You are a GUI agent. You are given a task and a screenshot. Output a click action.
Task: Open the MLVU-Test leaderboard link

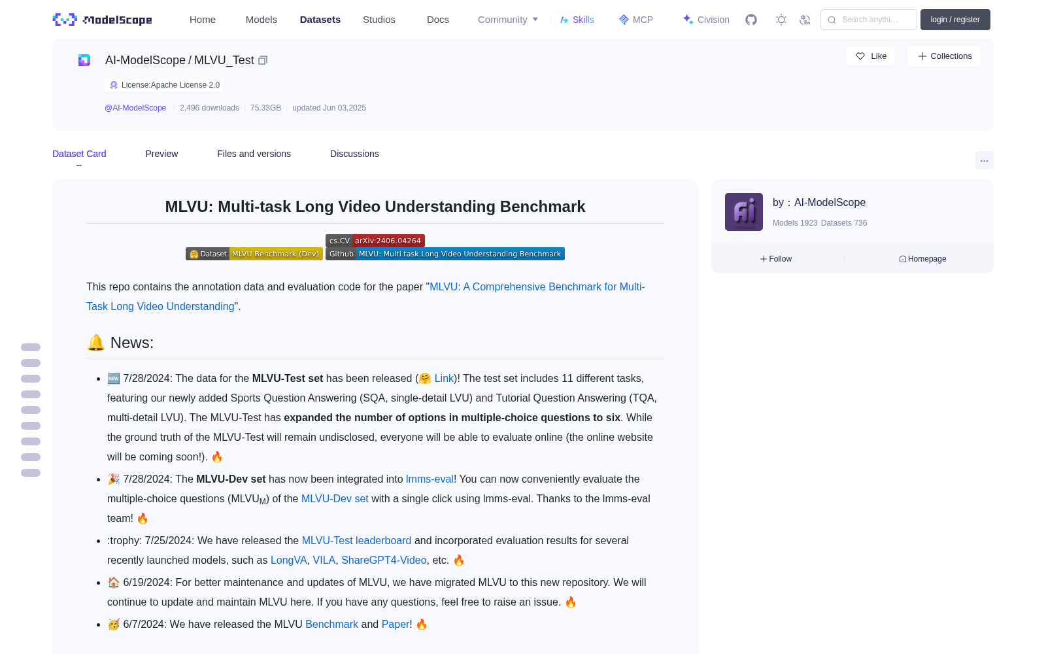(356, 540)
